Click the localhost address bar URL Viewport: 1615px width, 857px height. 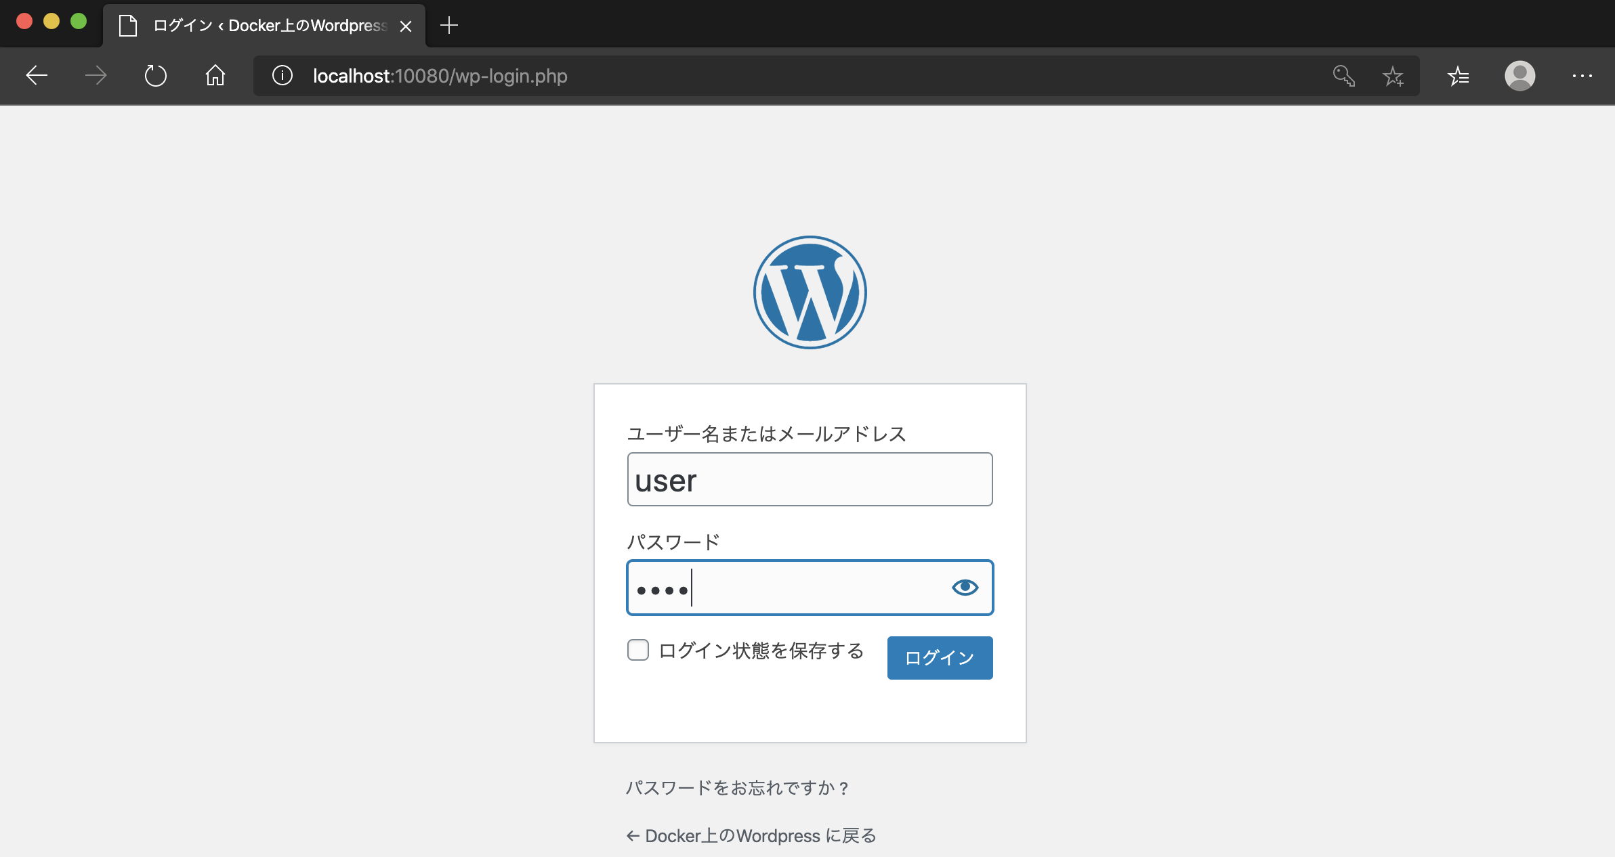coord(440,76)
